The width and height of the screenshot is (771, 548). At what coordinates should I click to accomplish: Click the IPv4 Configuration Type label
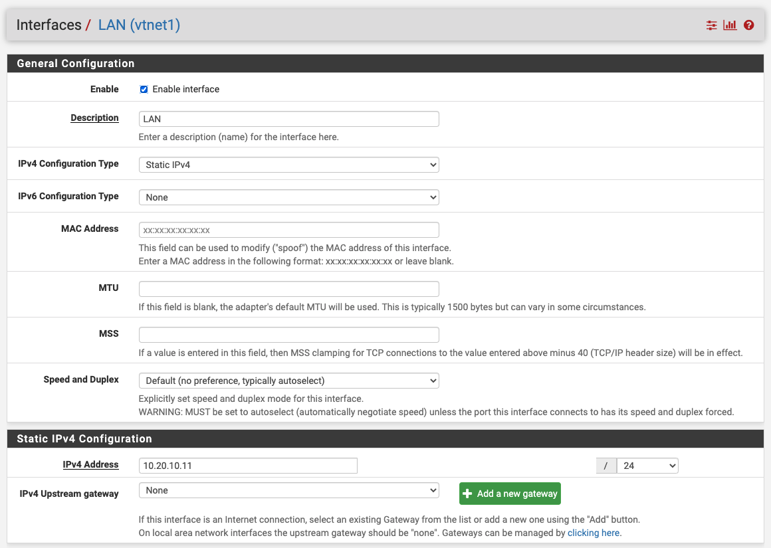[68, 163]
